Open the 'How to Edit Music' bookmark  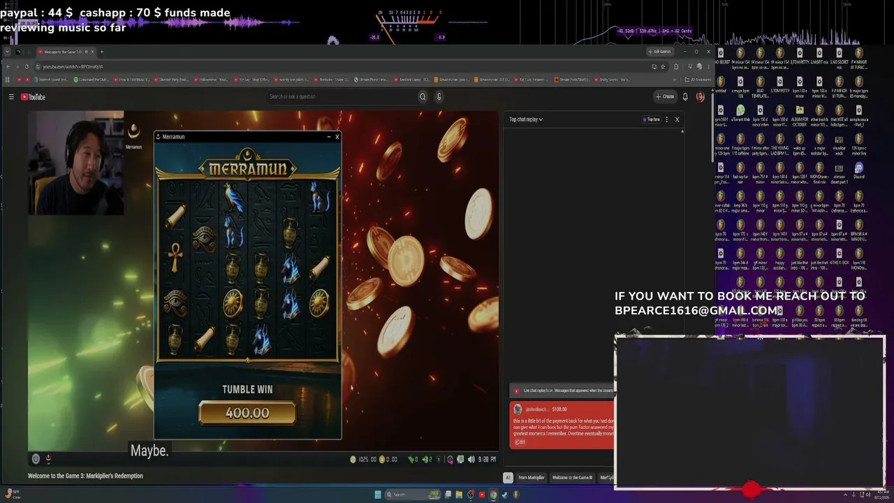132,80
